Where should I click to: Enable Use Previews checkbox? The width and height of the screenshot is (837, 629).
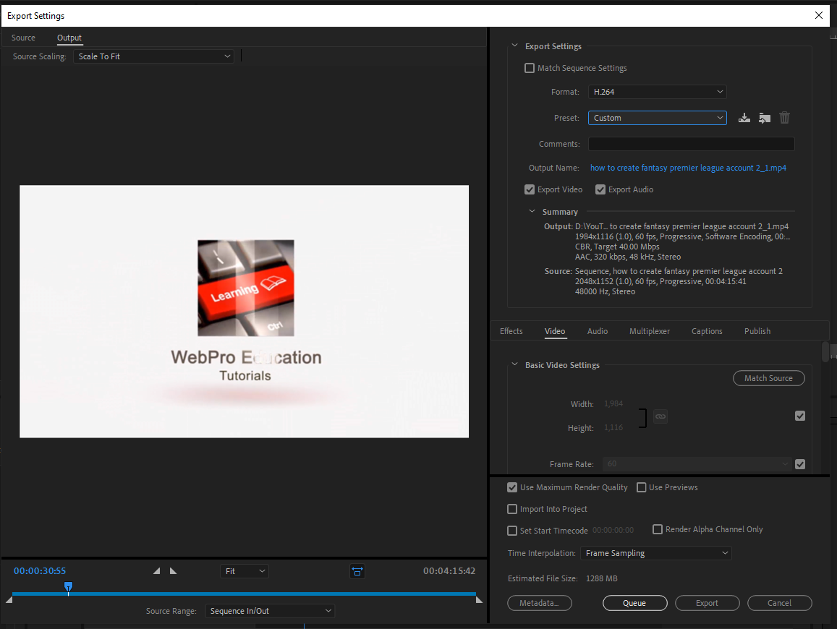(x=642, y=487)
